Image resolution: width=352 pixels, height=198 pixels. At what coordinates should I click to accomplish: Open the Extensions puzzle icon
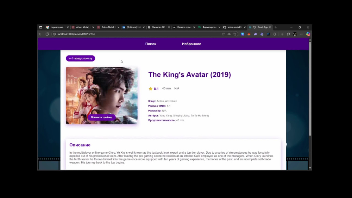(275, 34)
